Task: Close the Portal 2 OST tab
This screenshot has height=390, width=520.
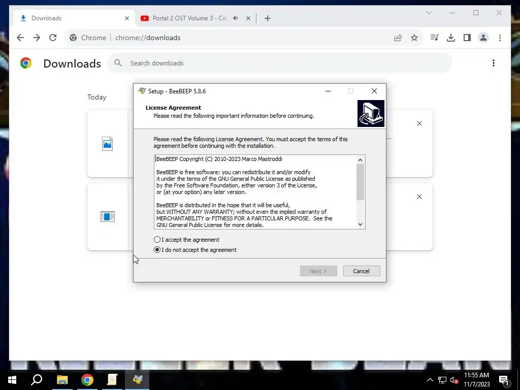Action: click(x=248, y=18)
